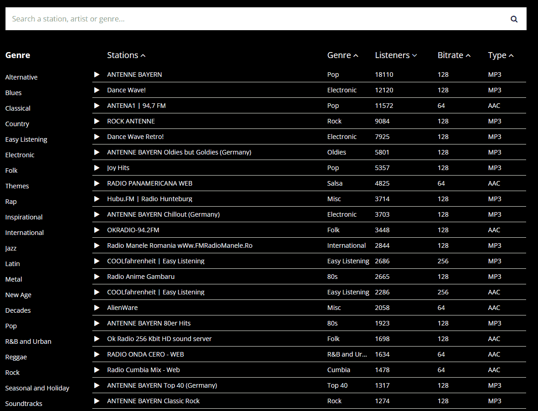Open Soundtracks genre in sidebar
Viewport: 538px width, 411px height.
tap(24, 404)
